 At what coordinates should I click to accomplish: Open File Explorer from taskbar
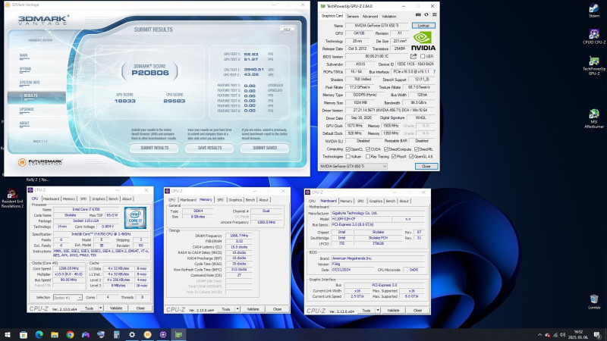[55, 334]
